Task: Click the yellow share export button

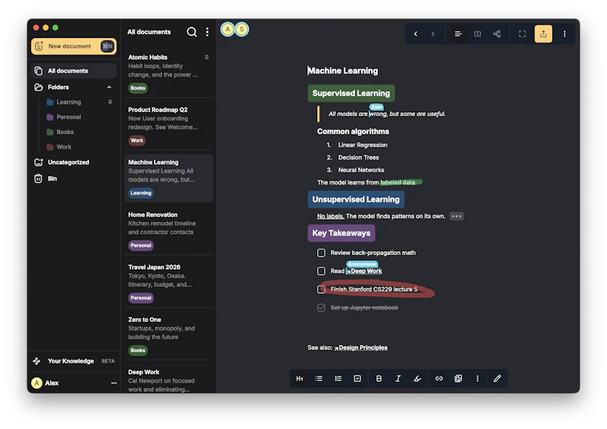Action: tap(543, 34)
